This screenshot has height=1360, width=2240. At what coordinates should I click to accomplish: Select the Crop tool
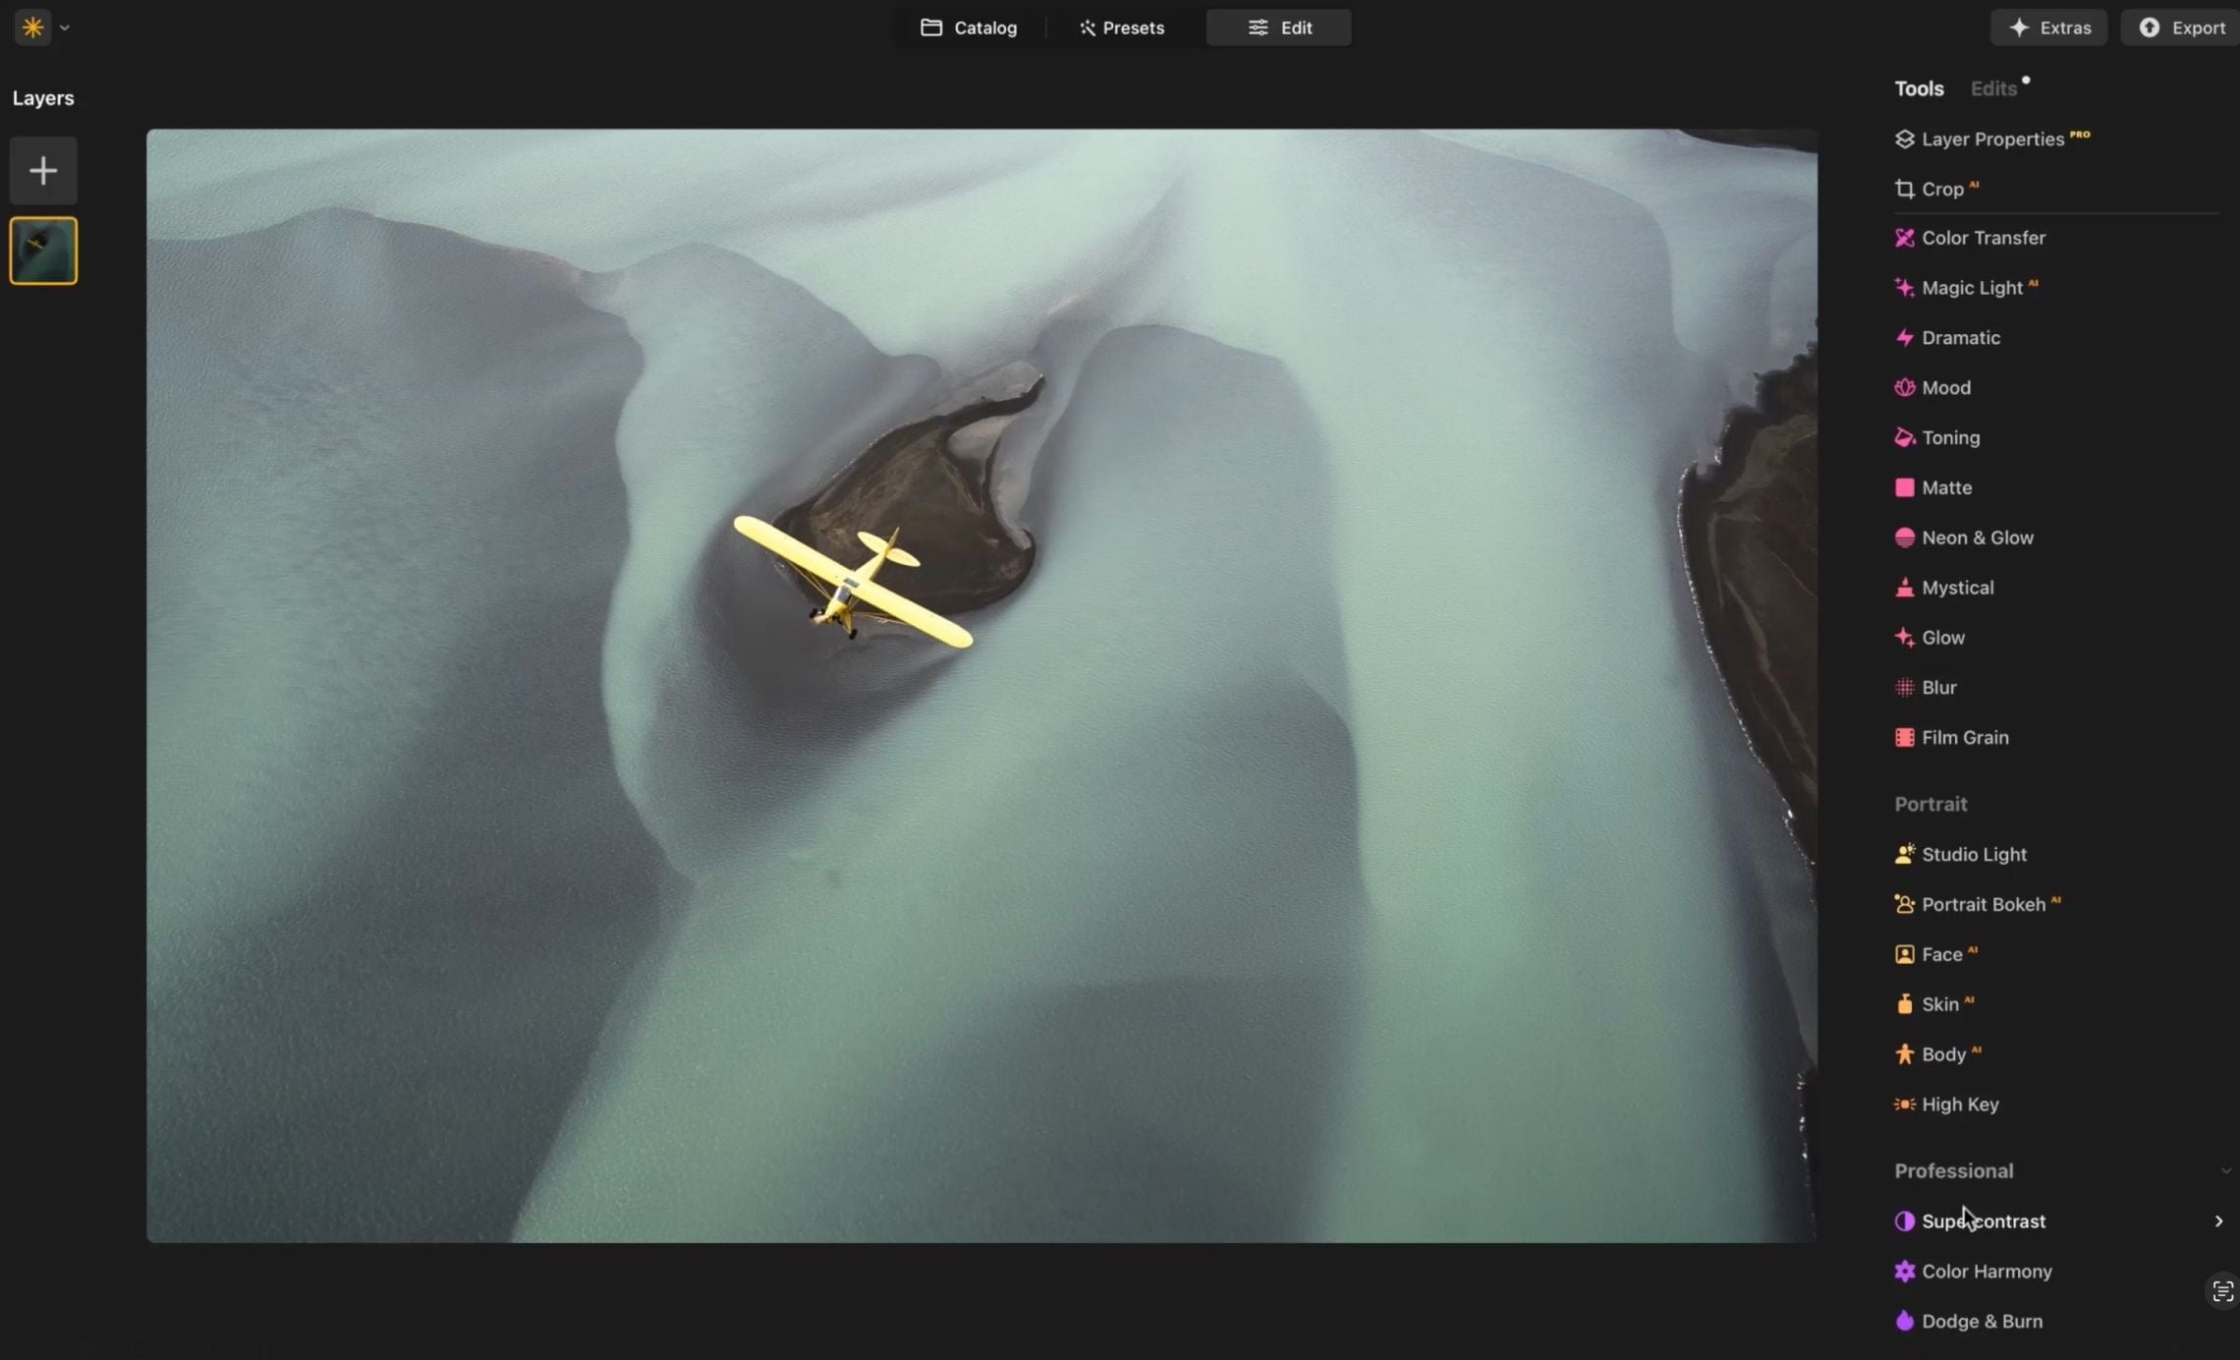tap(1935, 189)
